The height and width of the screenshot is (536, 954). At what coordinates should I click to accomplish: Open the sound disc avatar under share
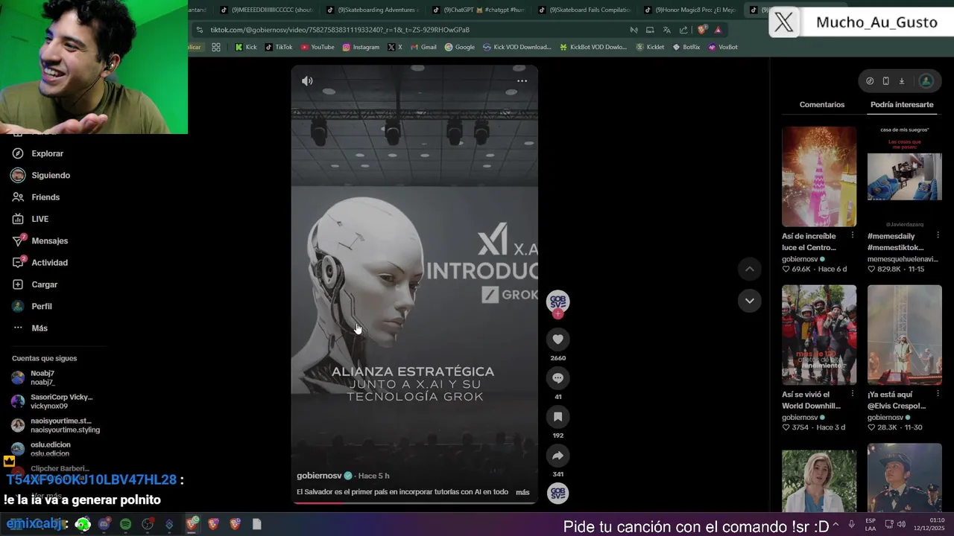pos(557,494)
